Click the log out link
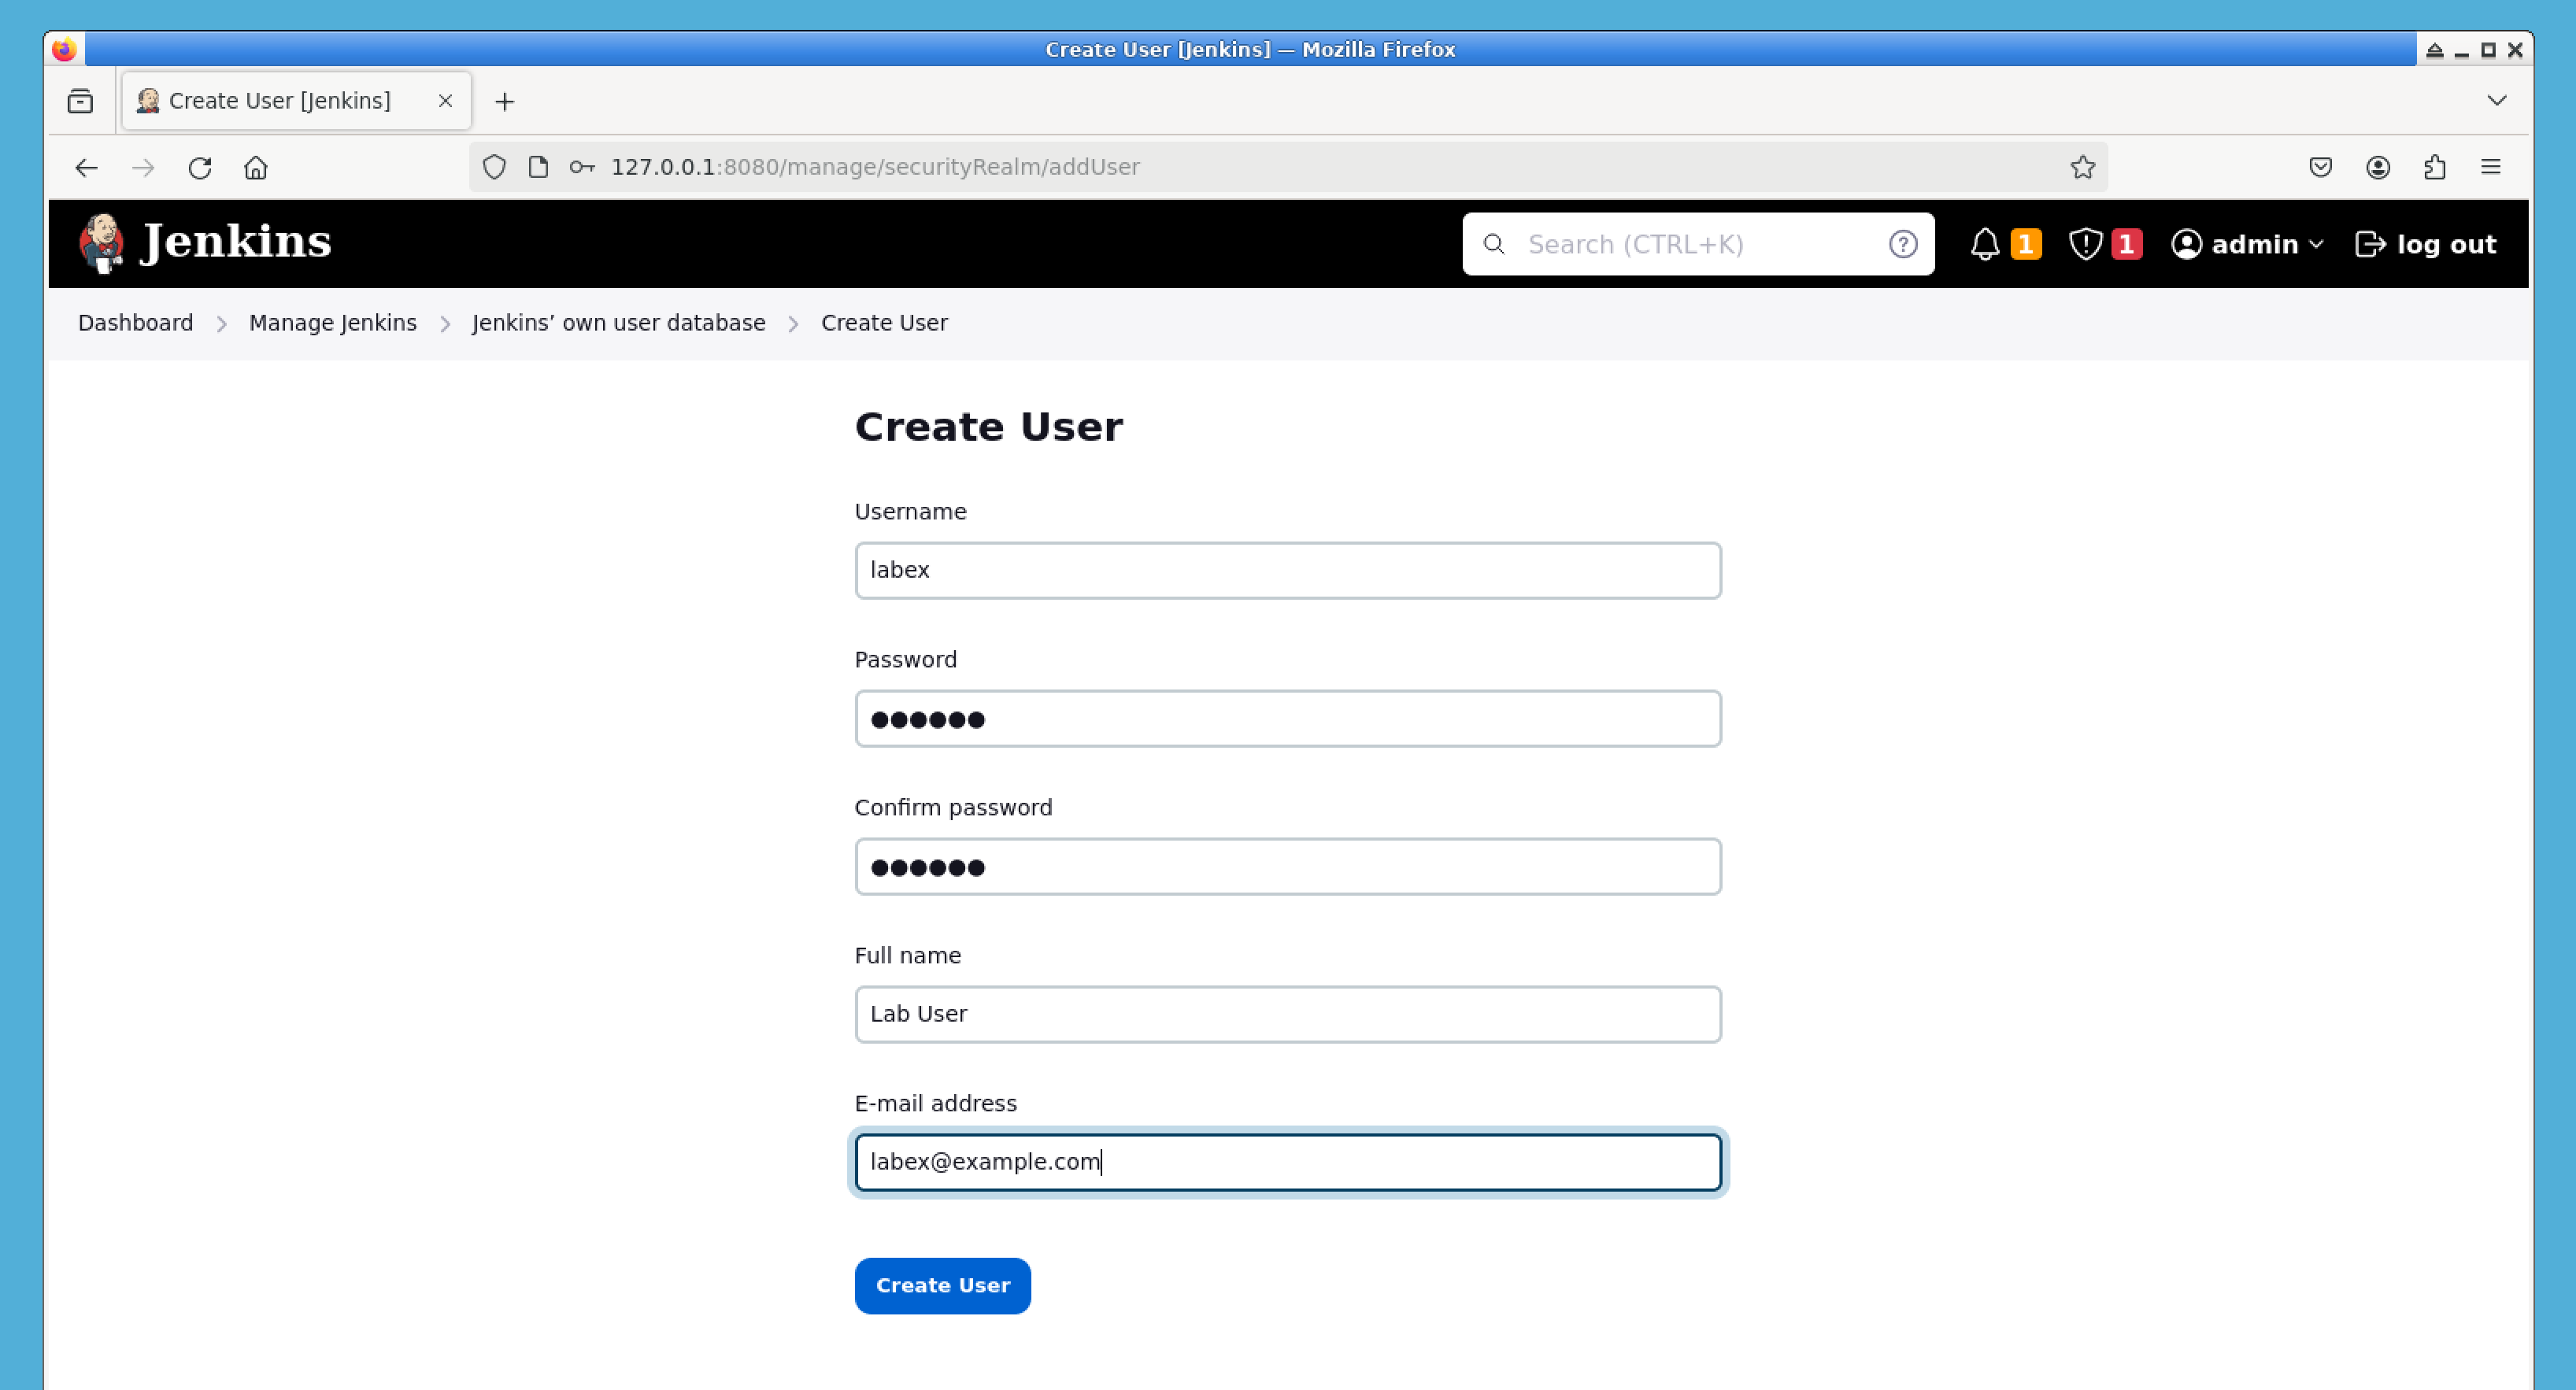The width and height of the screenshot is (2576, 1390). coord(2425,244)
